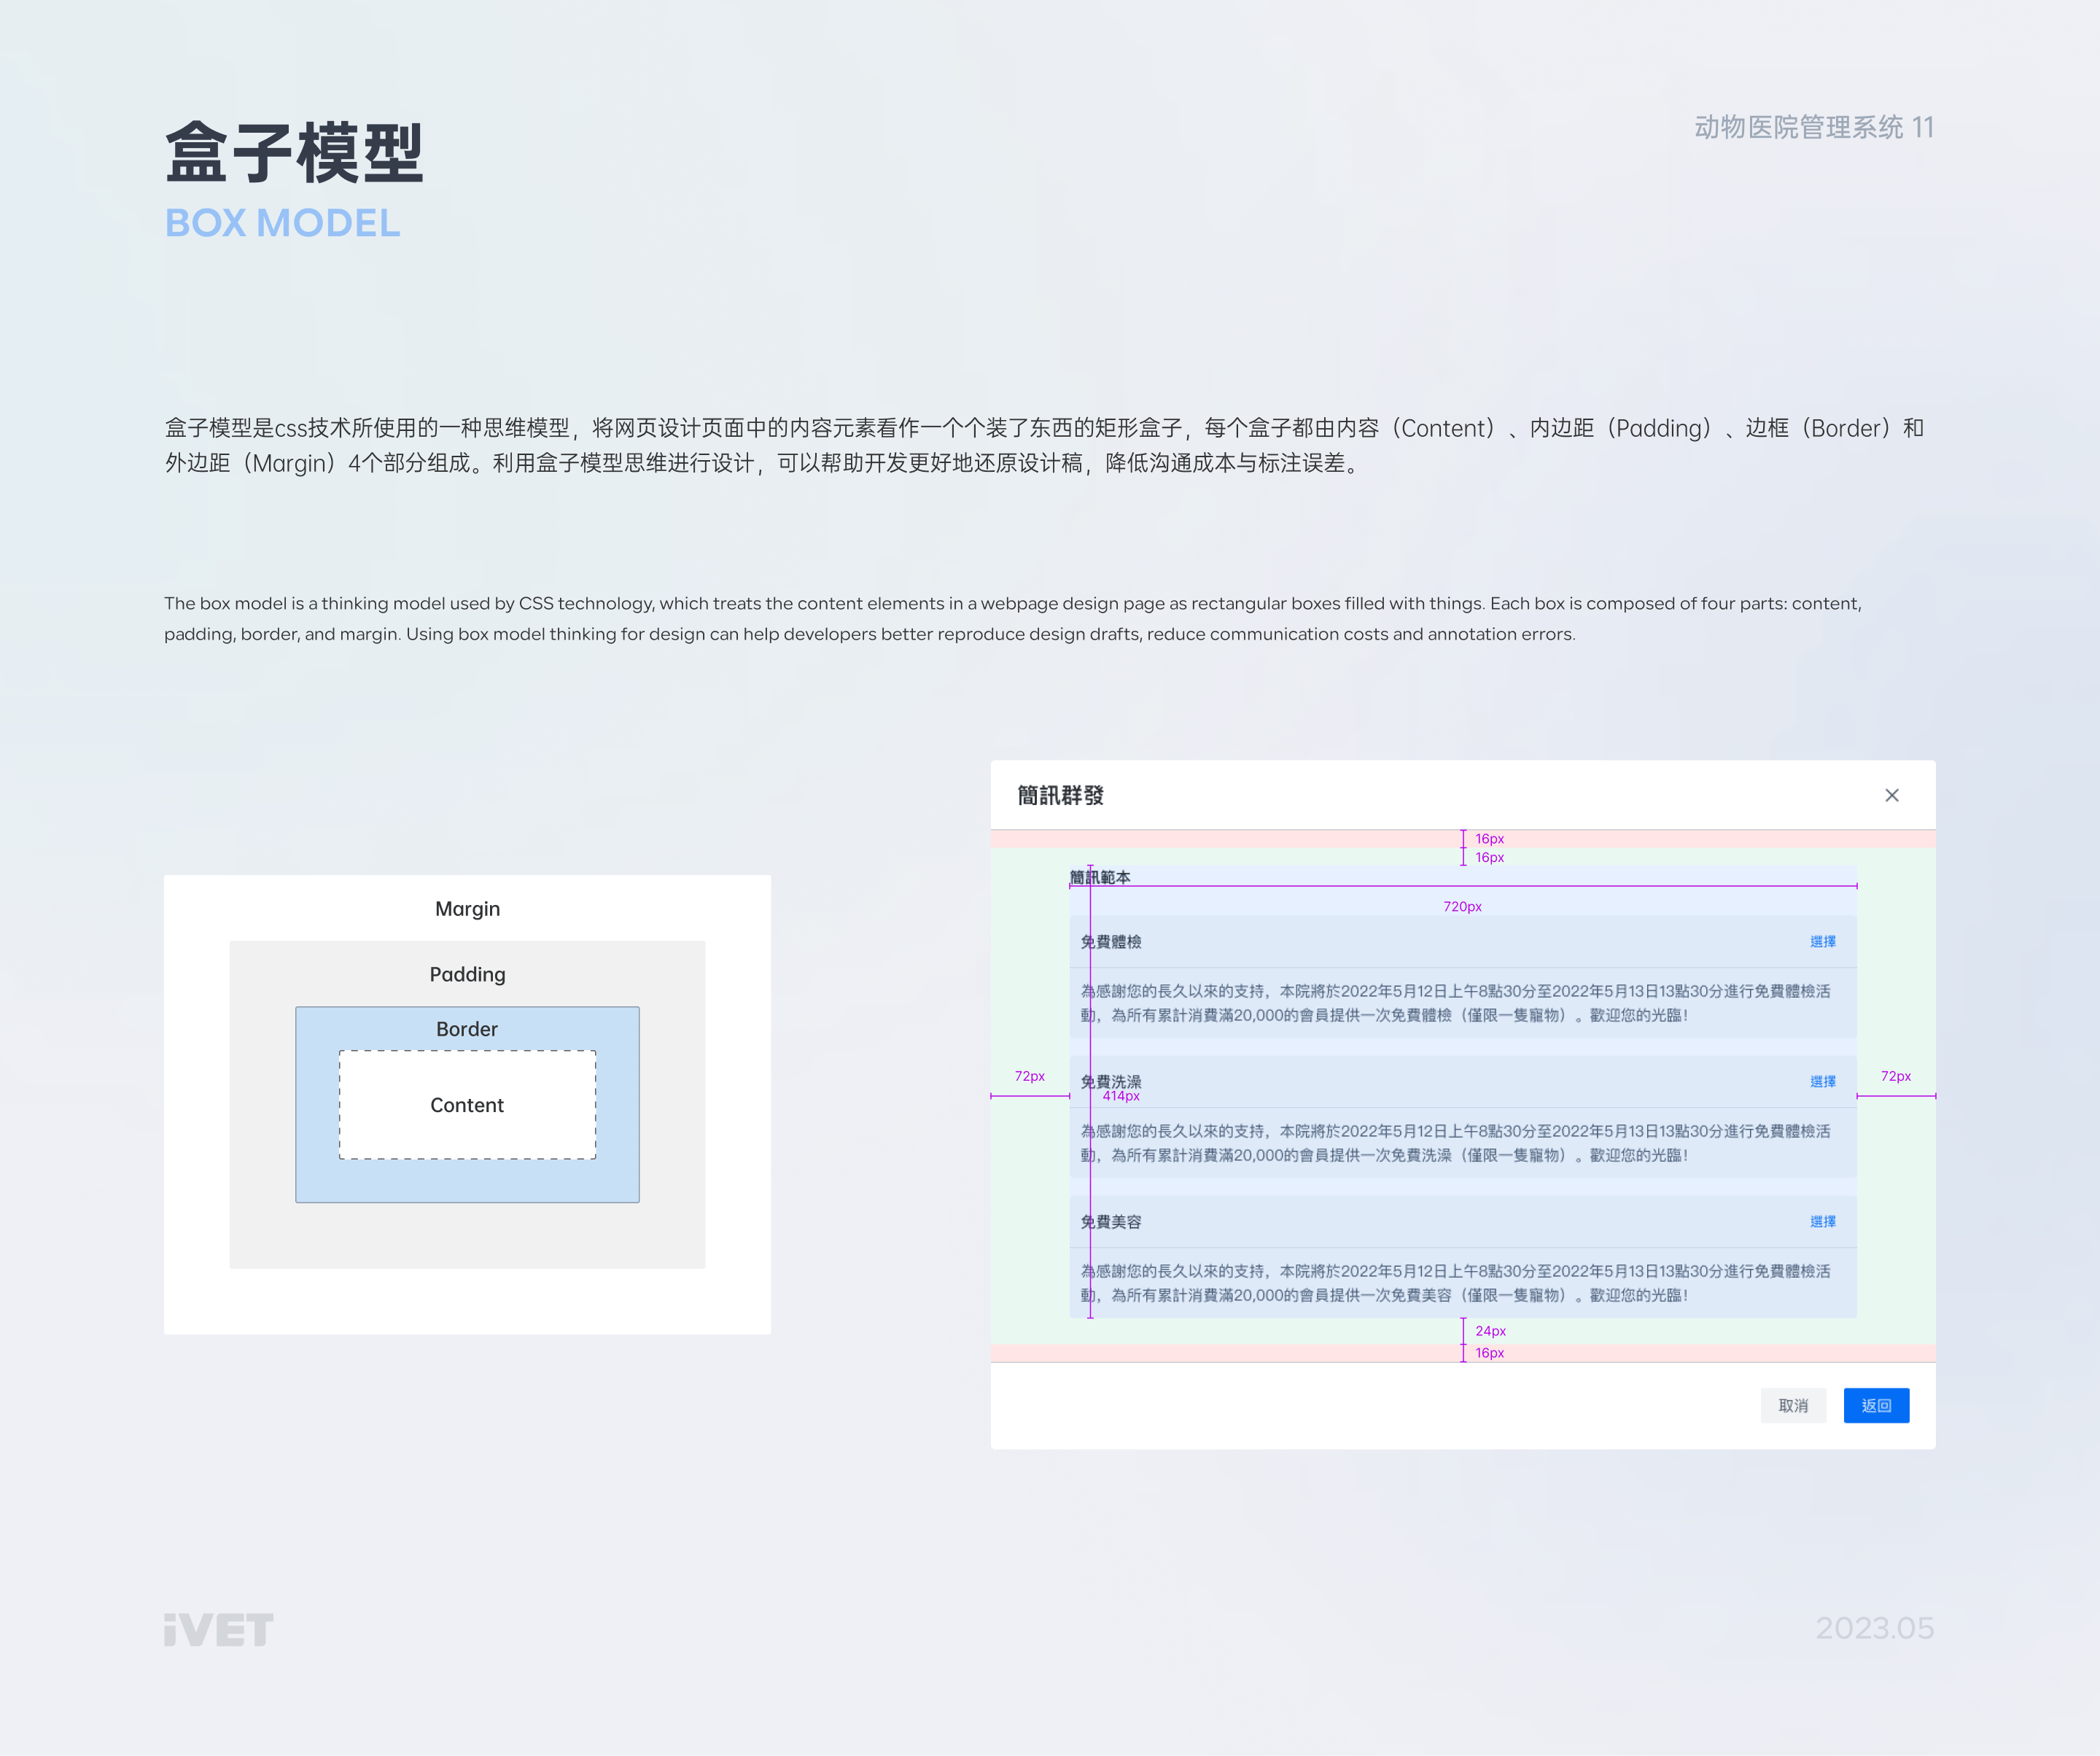Click the Padding label in diagram
The image size is (2100, 1756).
[467, 974]
